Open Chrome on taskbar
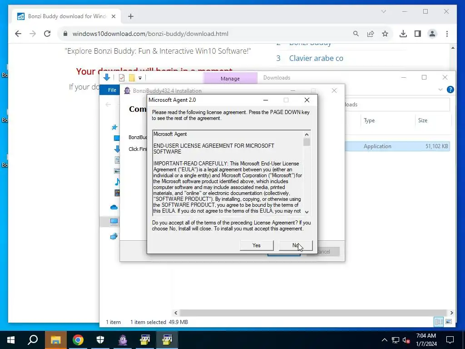The image size is (465, 349). 78,340
